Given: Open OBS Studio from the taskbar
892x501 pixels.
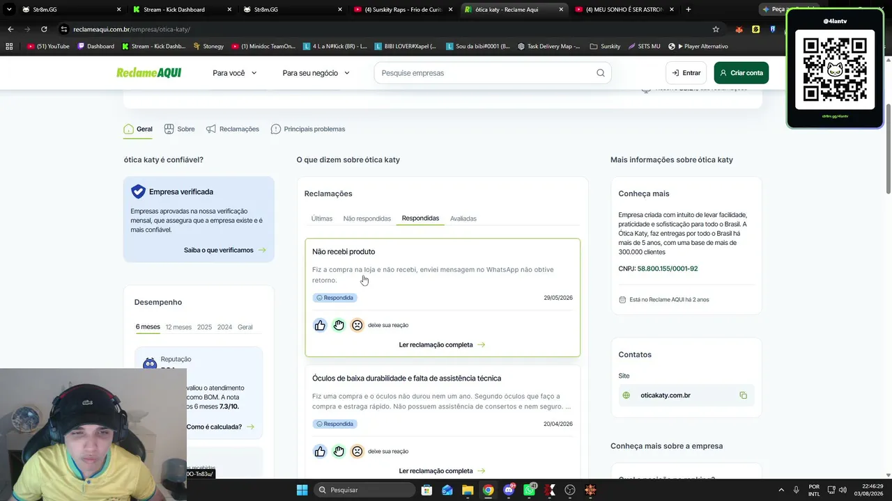Looking at the screenshot, I should tap(570, 490).
